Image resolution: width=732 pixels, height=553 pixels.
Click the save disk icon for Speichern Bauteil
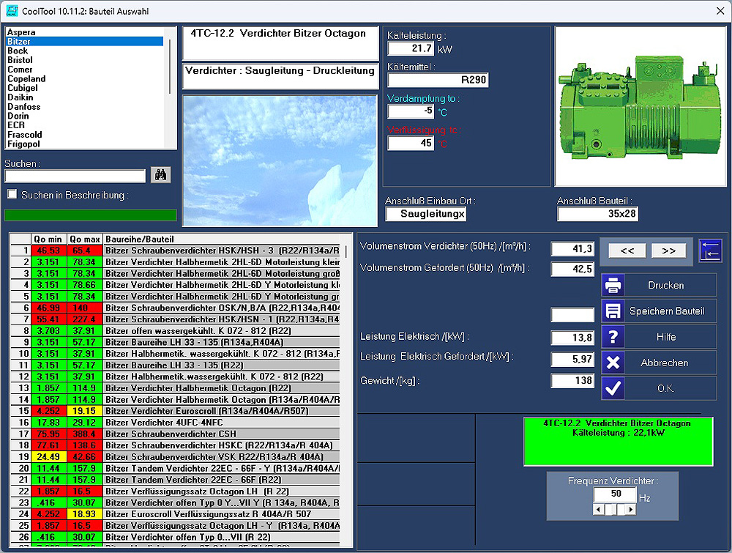pos(613,311)
